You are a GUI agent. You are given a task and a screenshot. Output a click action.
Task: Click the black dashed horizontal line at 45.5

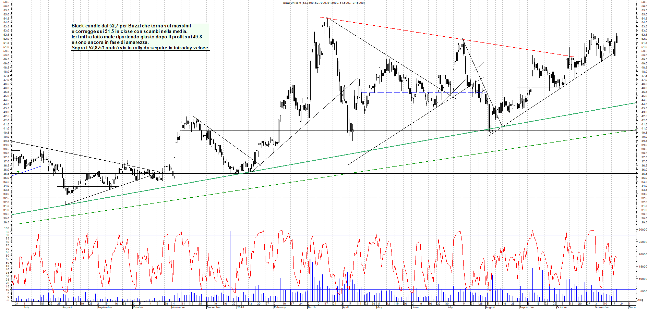pyautogui.click(x=394, y=92)
